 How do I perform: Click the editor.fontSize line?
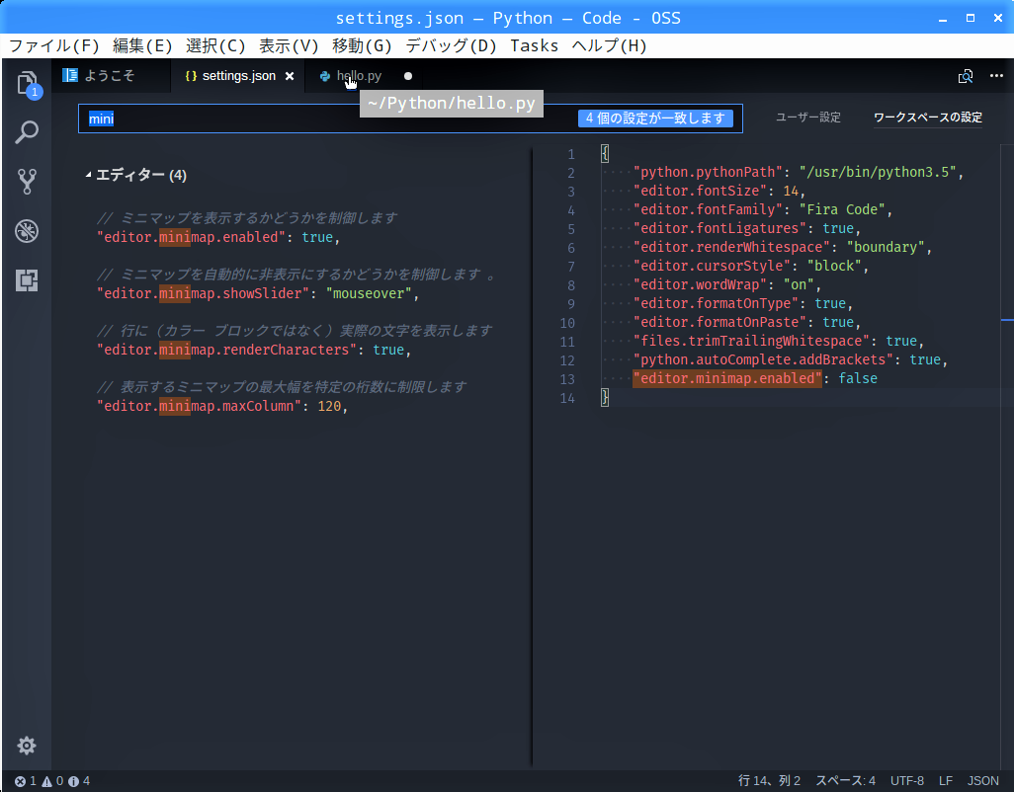(719, 191)
